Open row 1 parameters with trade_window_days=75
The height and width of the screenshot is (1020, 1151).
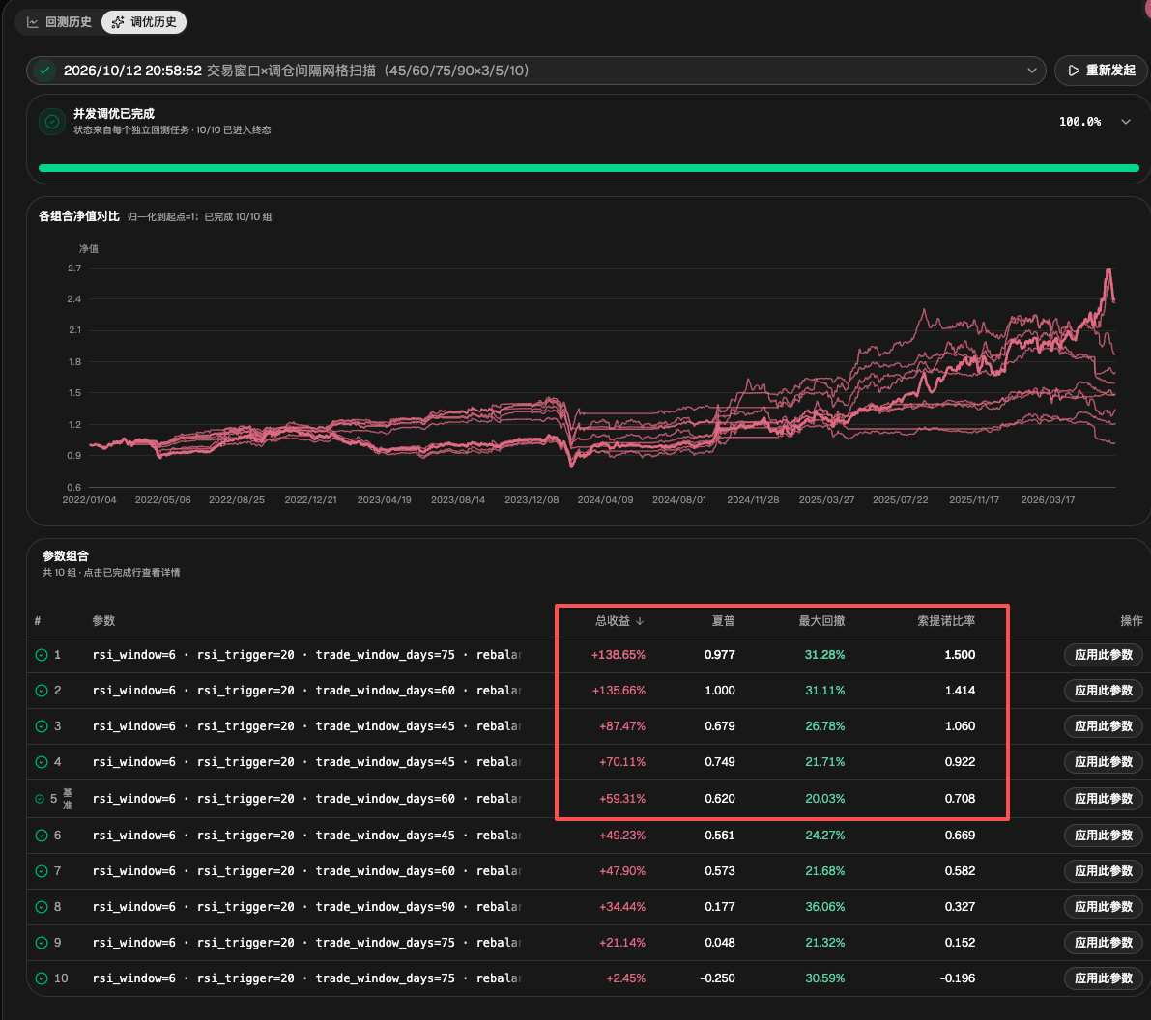point(306,655)
